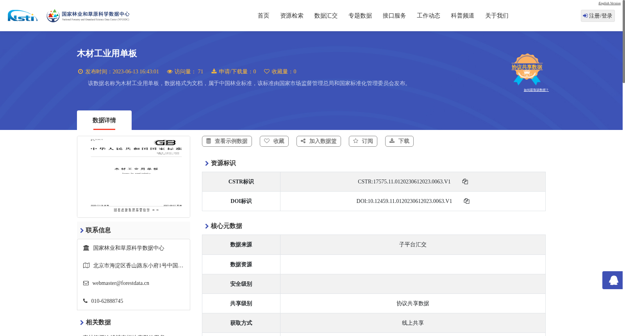Screen dimensions: 625x336
Task: Click the download icon beside 申请/下载量
Action: coord(214,71)
